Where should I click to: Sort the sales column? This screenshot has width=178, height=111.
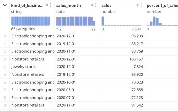pyautogui.click(x=138, y=5)
